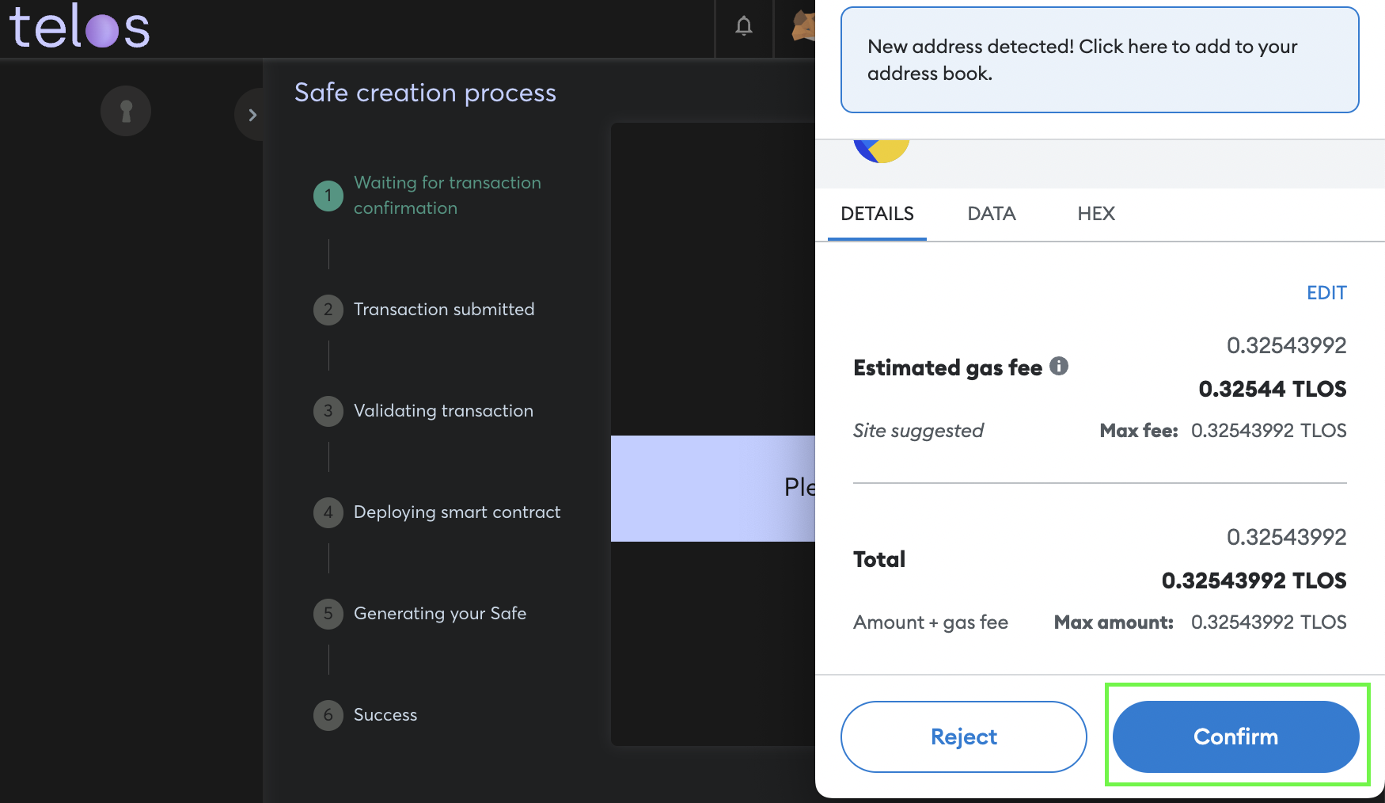Expand the sidebar with the chevron arrow
The height and width of the screenshot is (803, 1385).
(x=252, y=116)
